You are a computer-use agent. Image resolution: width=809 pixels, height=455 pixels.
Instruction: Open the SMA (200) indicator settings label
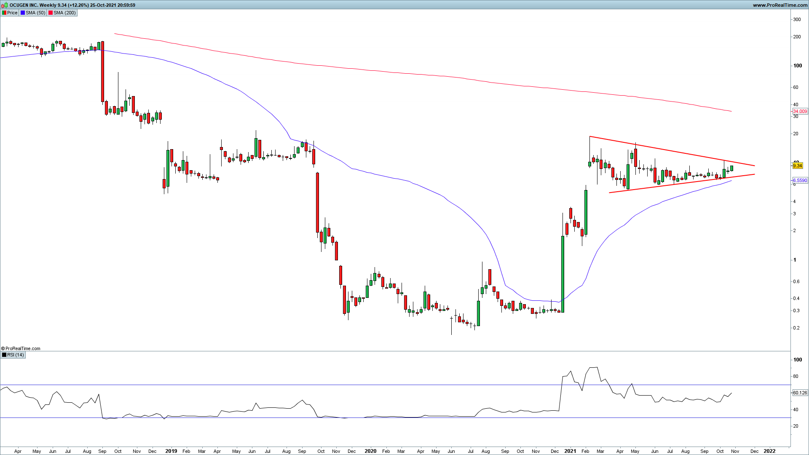click(x=64, y=13)
